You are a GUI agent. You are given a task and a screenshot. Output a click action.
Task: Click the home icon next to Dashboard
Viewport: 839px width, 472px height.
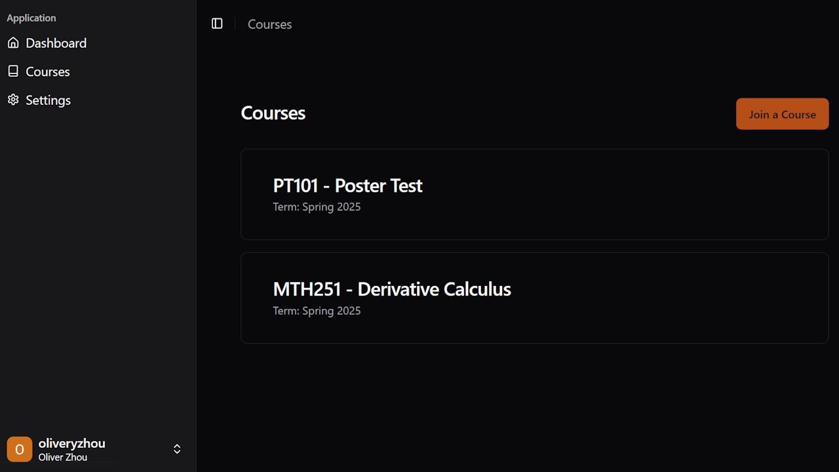click(x=13, y=43)
